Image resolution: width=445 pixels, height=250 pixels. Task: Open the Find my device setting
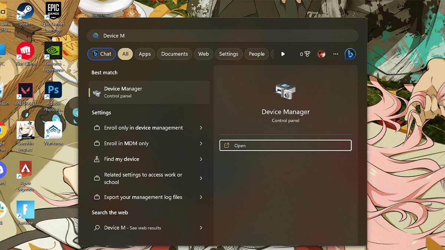point(149,159)
